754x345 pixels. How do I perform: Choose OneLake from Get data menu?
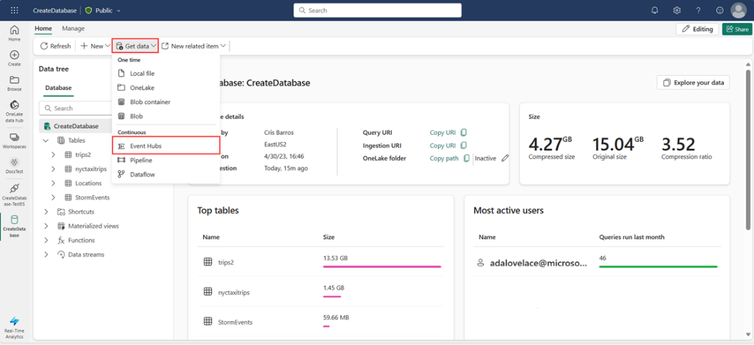(x=166, y=88)
